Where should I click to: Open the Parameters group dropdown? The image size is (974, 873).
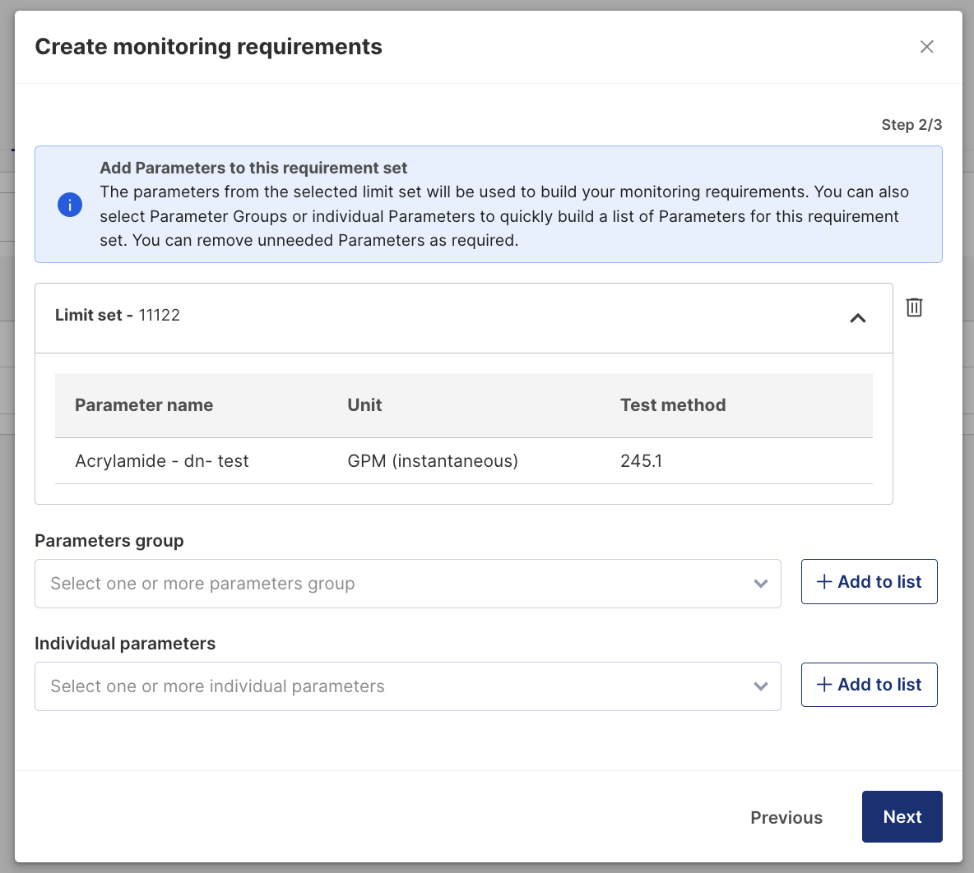click(407, 584)
